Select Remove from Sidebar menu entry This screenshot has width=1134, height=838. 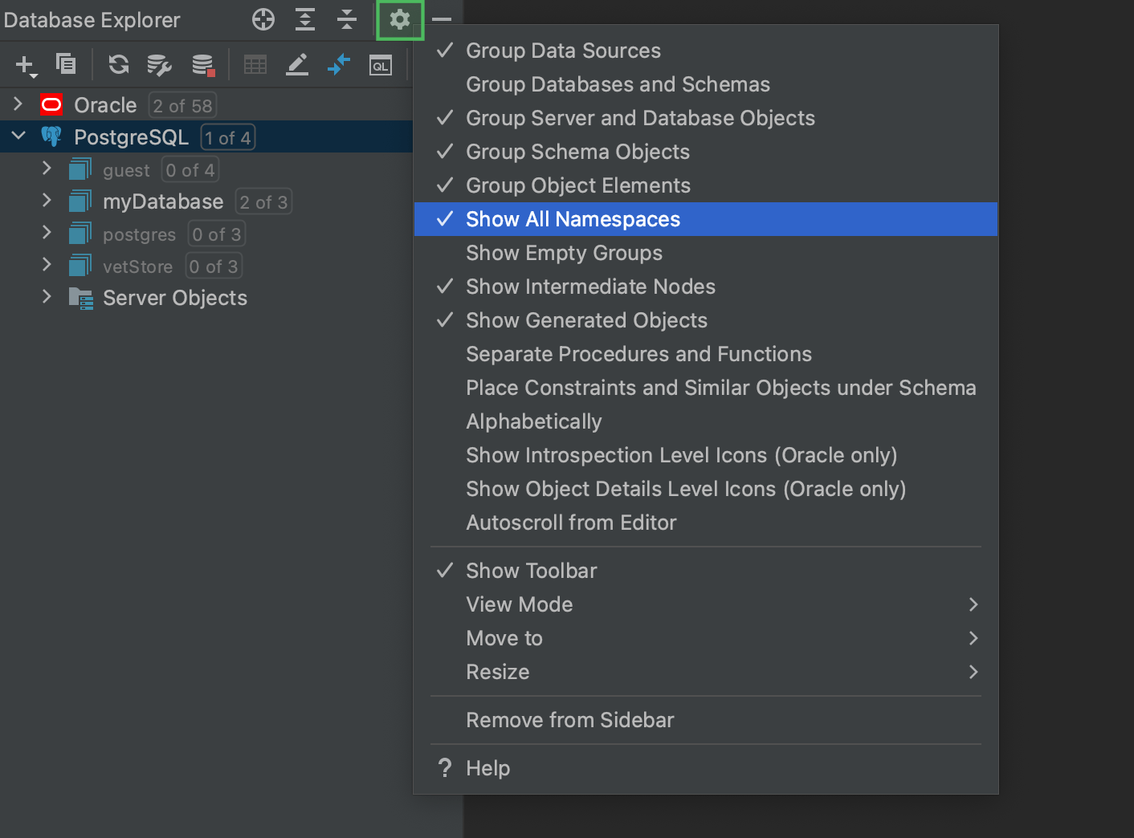tap(570, 720)
